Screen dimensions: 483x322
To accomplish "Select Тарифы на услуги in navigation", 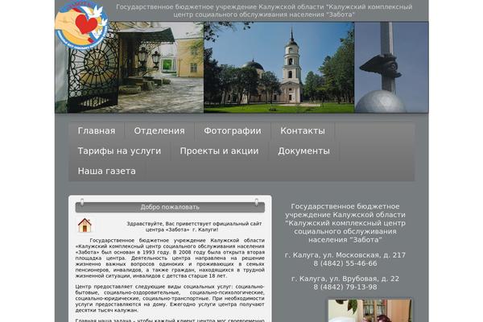I will pyautogui.click(x=119, y=151).
